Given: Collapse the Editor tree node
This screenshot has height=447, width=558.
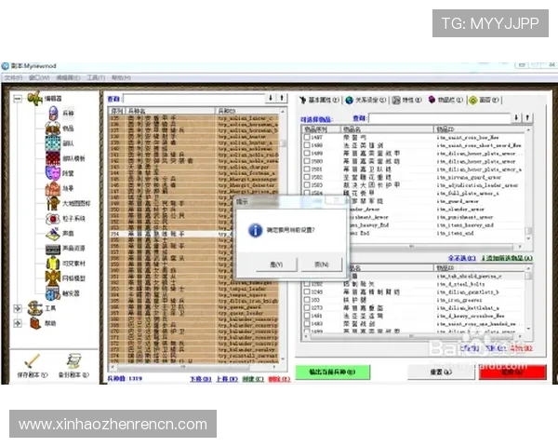Looking at the screenshot, I should 18,99.
